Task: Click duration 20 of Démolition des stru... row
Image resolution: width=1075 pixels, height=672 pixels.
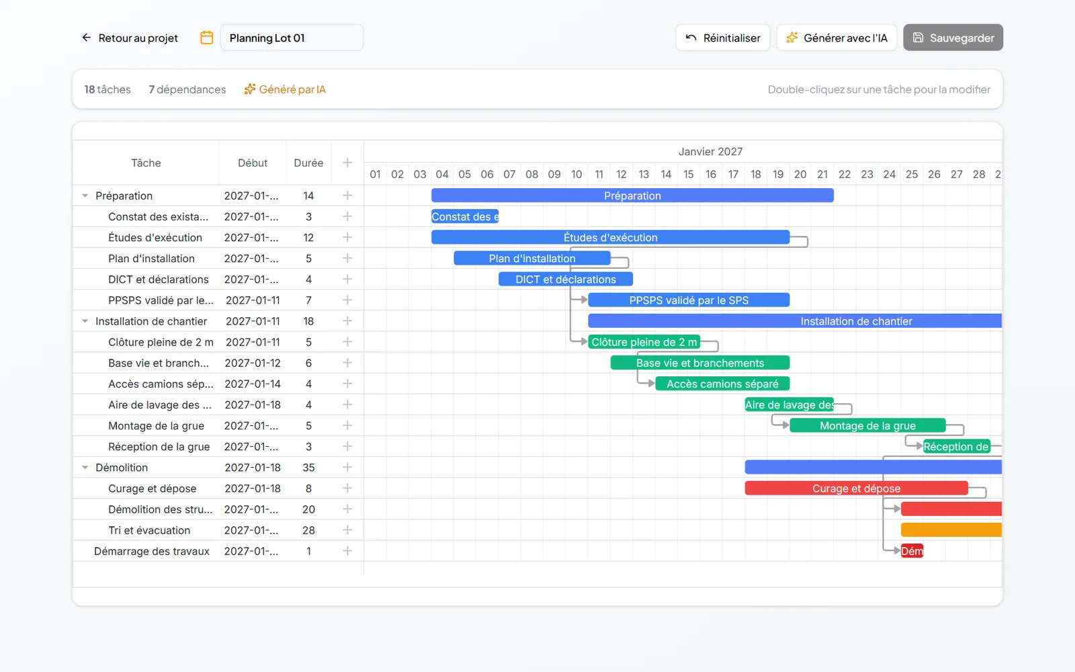Action: click(308, 509)
